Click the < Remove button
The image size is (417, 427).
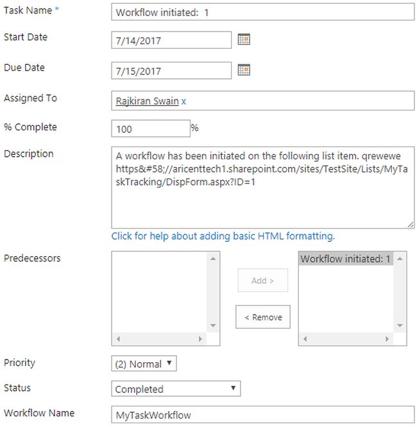tap(262, 317)
